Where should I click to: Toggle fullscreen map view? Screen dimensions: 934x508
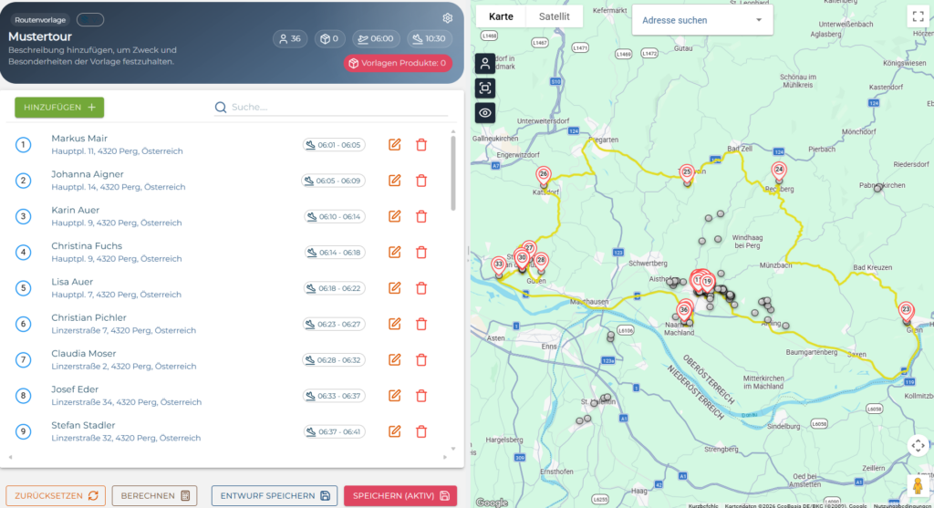pyautogui.click(x=918, y=16)
